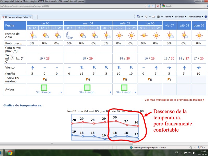Click the printer icon

(x=158, y=17)
